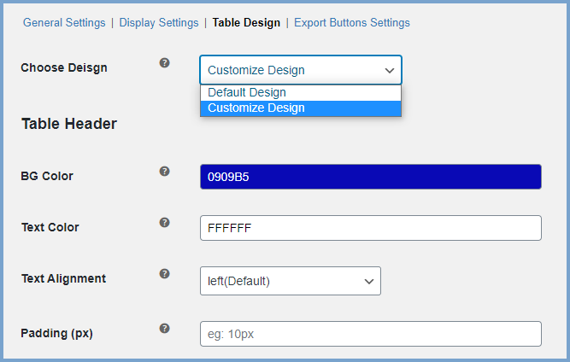Click the Text Color field FFFFFF
The width and height of the screenshot is (570, 362).
tap(370, 228)
